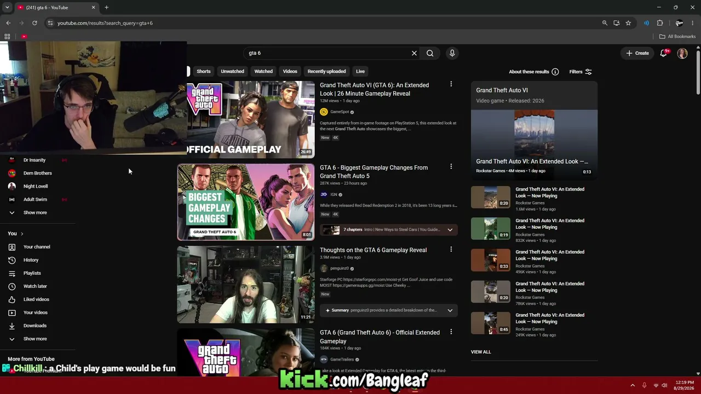The width and height of the screenshot is (701, 394).
Task: Click the Wi-Fi icon in the system tray
Action: [656, 386]
